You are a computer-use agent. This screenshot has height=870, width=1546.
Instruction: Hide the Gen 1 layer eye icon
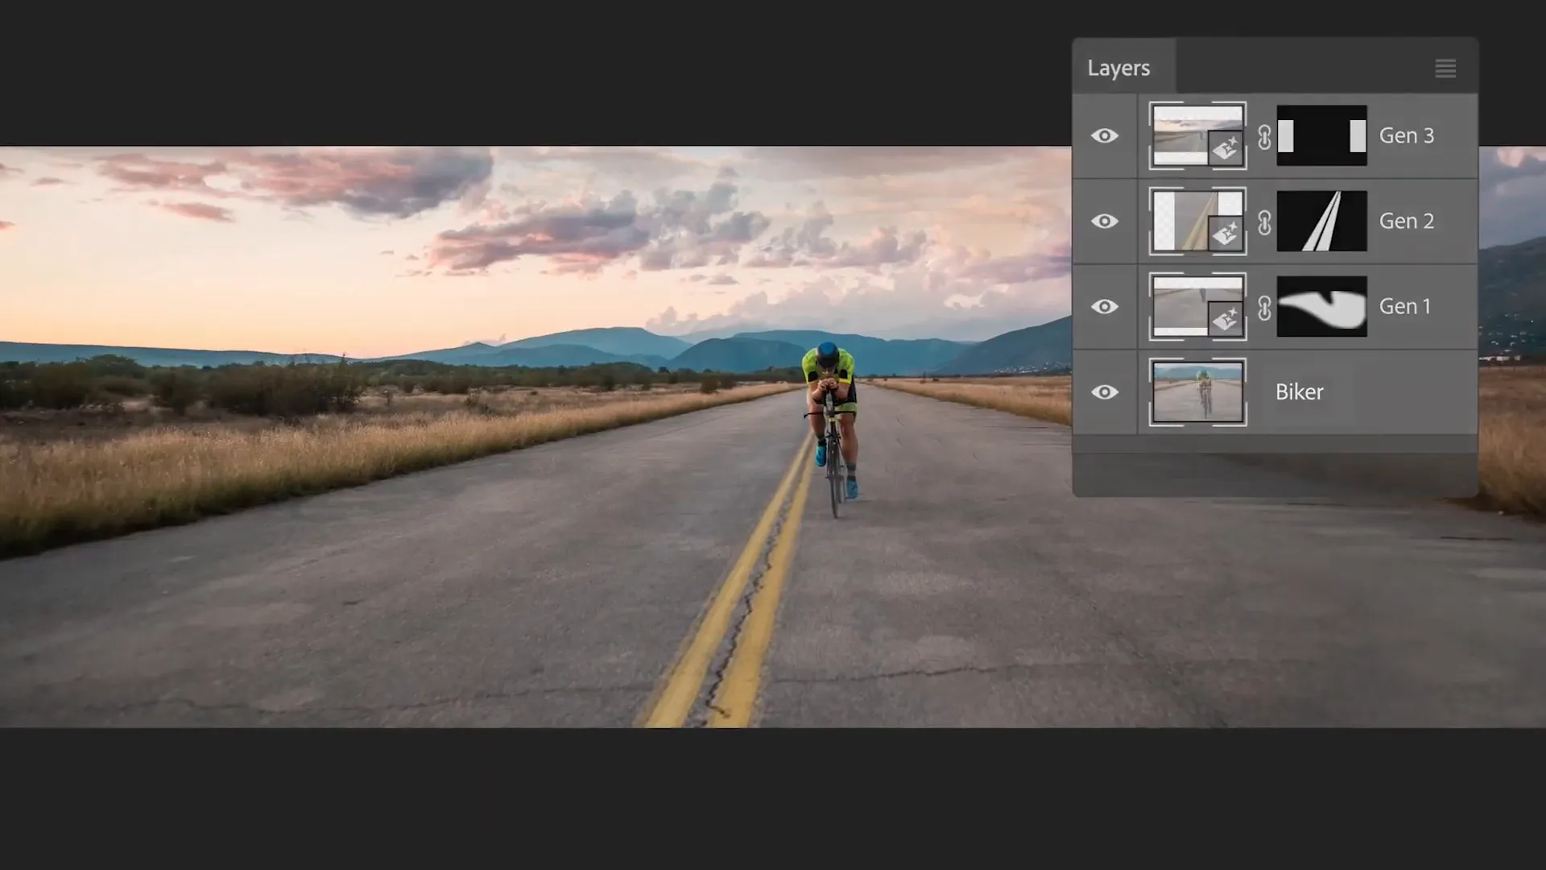click(1105, 307)
